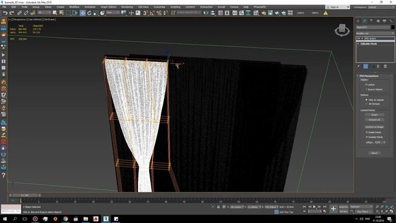
Task: Click the object name field
Action: (372, 27)
